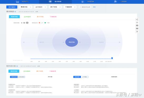Toggle to 去向相关词 in the left switch

pos(21,77)
